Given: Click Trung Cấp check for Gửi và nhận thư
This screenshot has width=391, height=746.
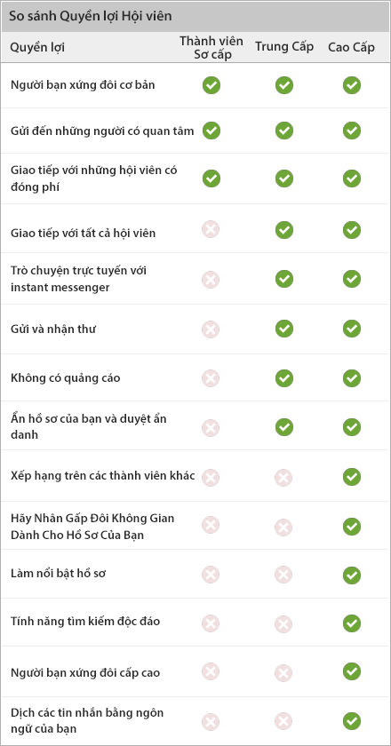Looking at the screenshot, I should coord(284,329).
